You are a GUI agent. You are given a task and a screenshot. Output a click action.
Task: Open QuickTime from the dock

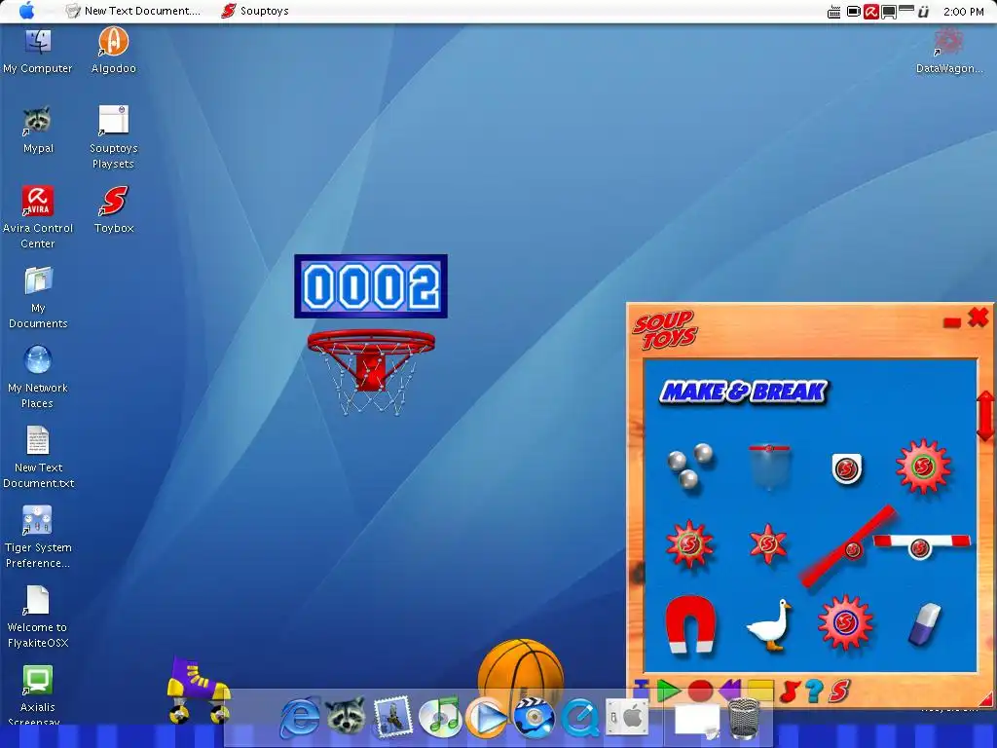[x=580, y=718]
